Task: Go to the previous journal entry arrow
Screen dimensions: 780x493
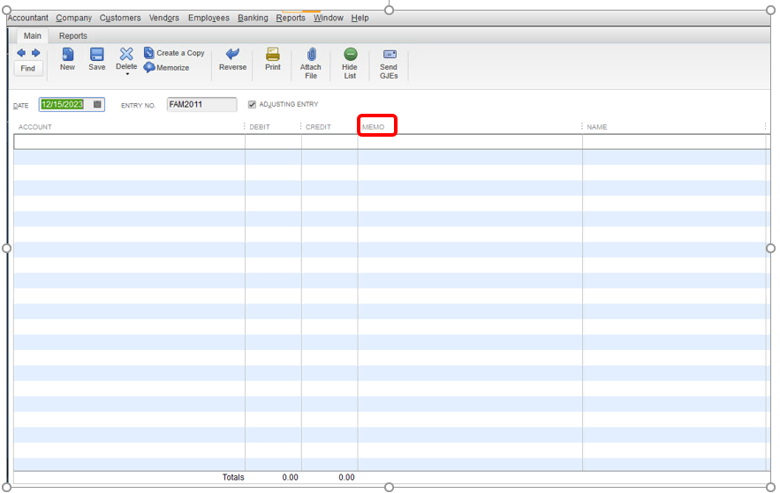Action: pyautogui.click(x=21, y=53)
